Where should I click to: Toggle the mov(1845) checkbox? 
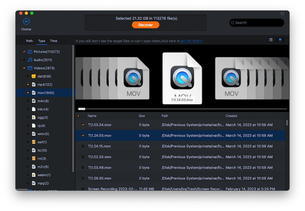coord(28,93)
